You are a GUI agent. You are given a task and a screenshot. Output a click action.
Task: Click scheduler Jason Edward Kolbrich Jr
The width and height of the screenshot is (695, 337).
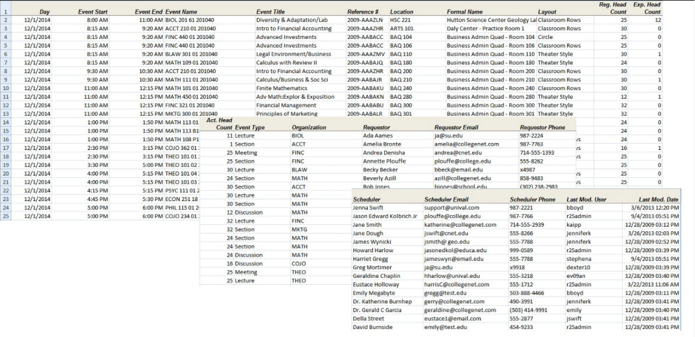(385, 216)
